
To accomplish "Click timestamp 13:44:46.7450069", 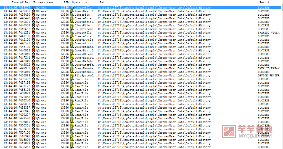I will (17, 72).
